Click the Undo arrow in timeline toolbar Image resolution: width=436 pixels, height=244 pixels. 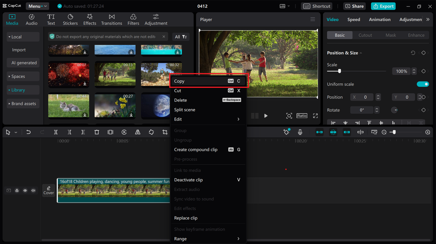point(29,132)
